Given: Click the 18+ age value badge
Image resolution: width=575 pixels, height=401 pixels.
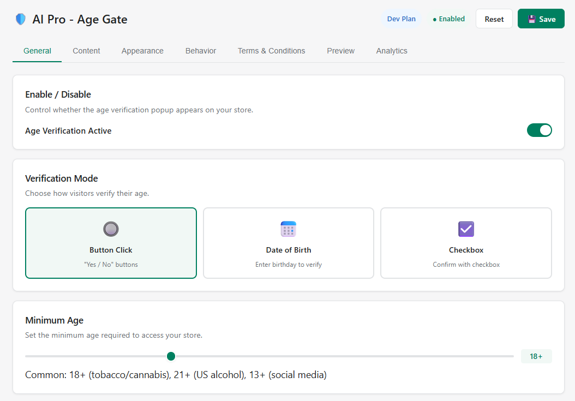Looking at the screenshot, I should (x=536, y=356).
